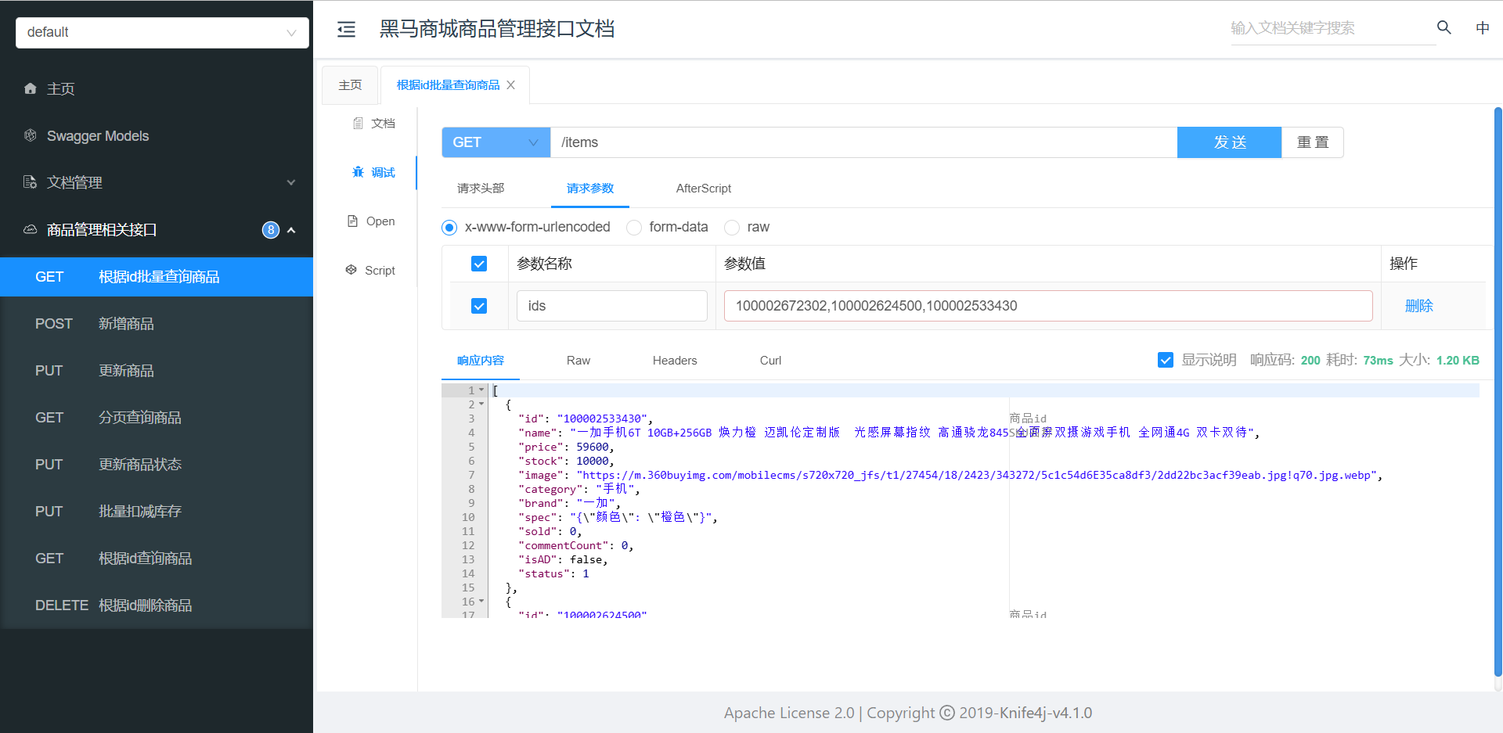Open POST 新增商品 interface
The height and width of the screenshot is (733, 1503).
pyautogui.click(x=157, y=324)
